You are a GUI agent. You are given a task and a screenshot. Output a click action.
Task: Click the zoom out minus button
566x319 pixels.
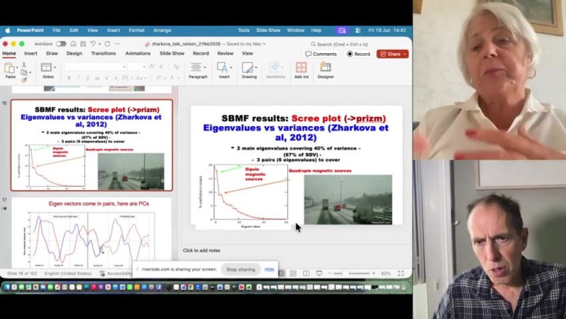[330, 274]
